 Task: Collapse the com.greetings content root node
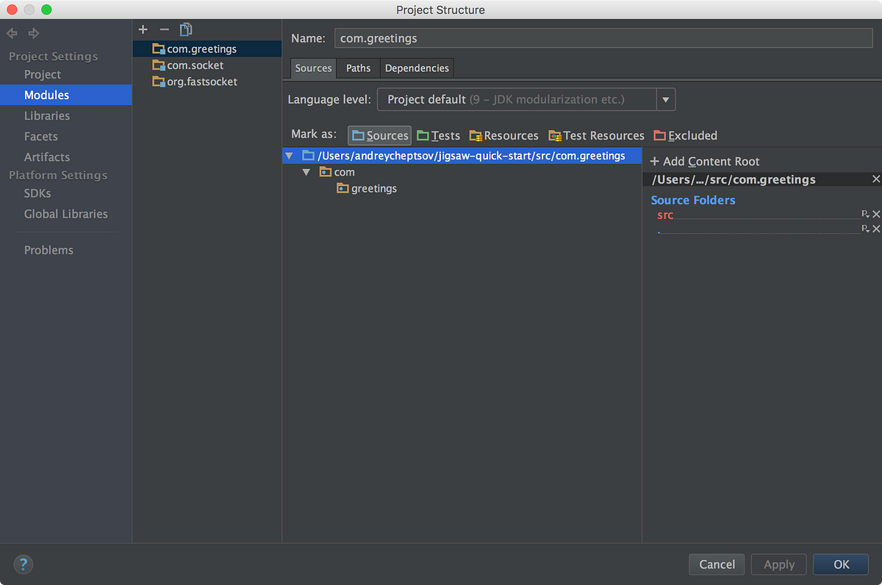coord(290,155)
